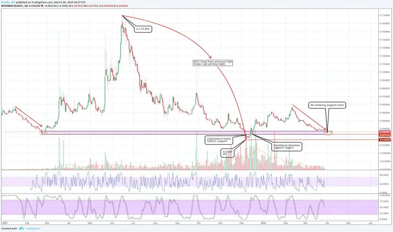Click the orange 0.023152 price tag
This screenshot has height=232, width=393.
coord(385,135)
